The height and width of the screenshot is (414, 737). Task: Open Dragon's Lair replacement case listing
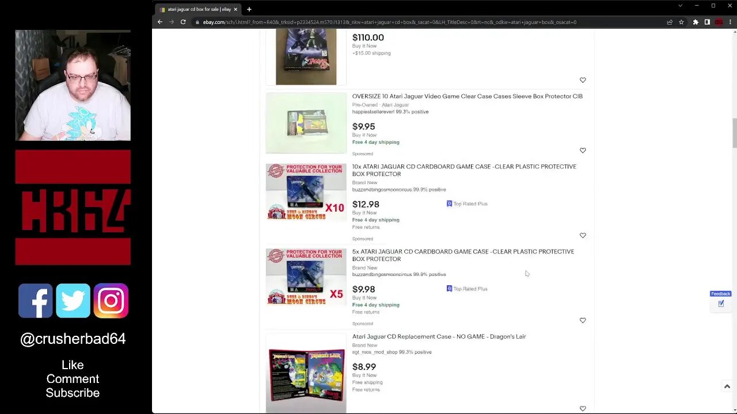tap(439, 336)
